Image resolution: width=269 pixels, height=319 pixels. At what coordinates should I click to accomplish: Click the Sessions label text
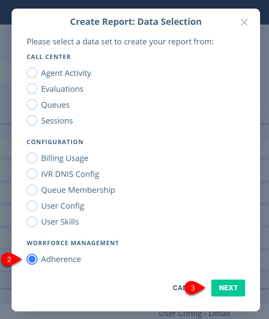[57, 121]
